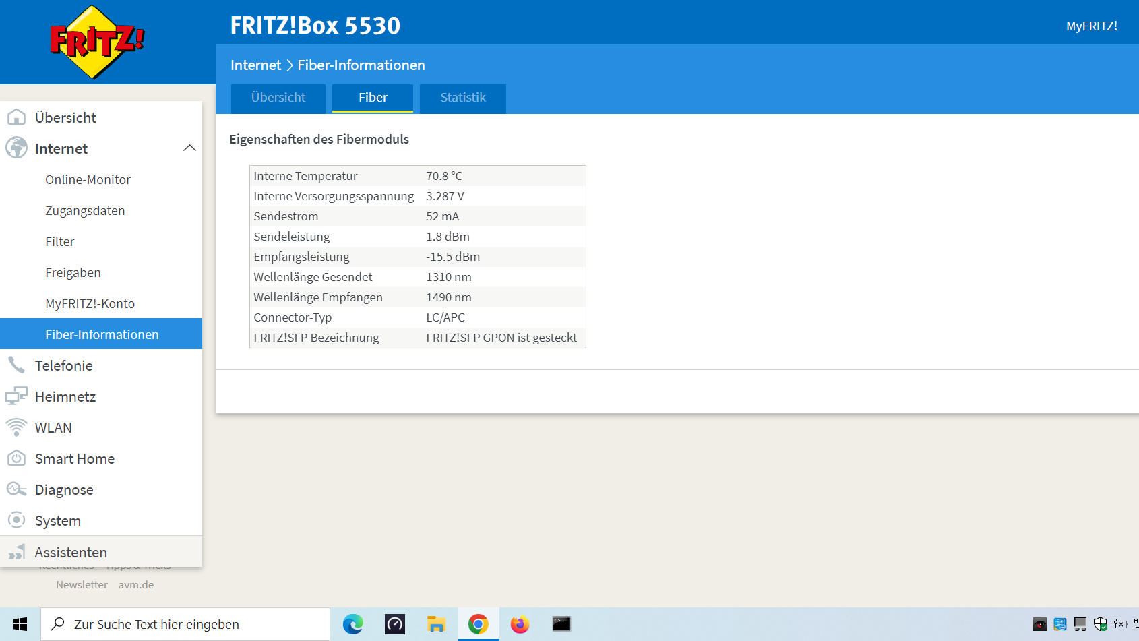Select the Fiber tab

coord(373,98)
